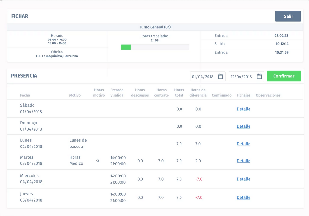
Task: Click the Horas trabajadas progress bar
Action: coord(155,47)
